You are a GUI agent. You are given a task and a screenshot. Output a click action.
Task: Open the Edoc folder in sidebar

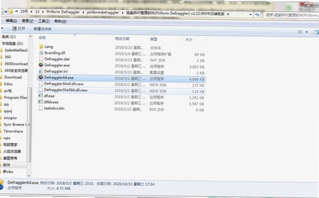8,84
